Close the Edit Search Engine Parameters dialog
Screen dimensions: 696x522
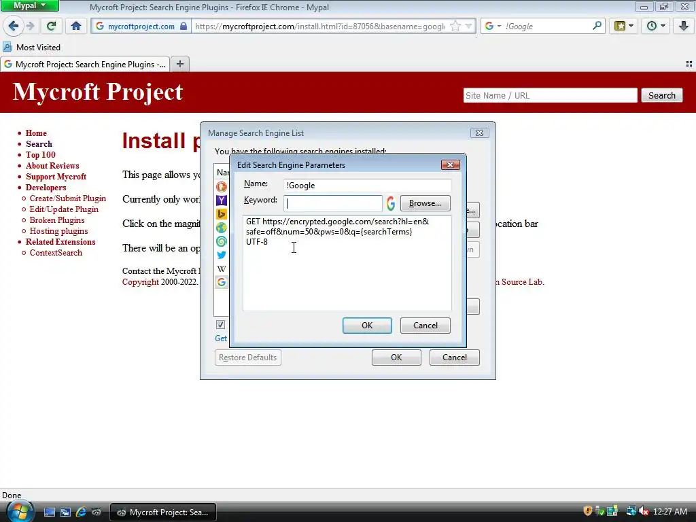tap(450, 164)
